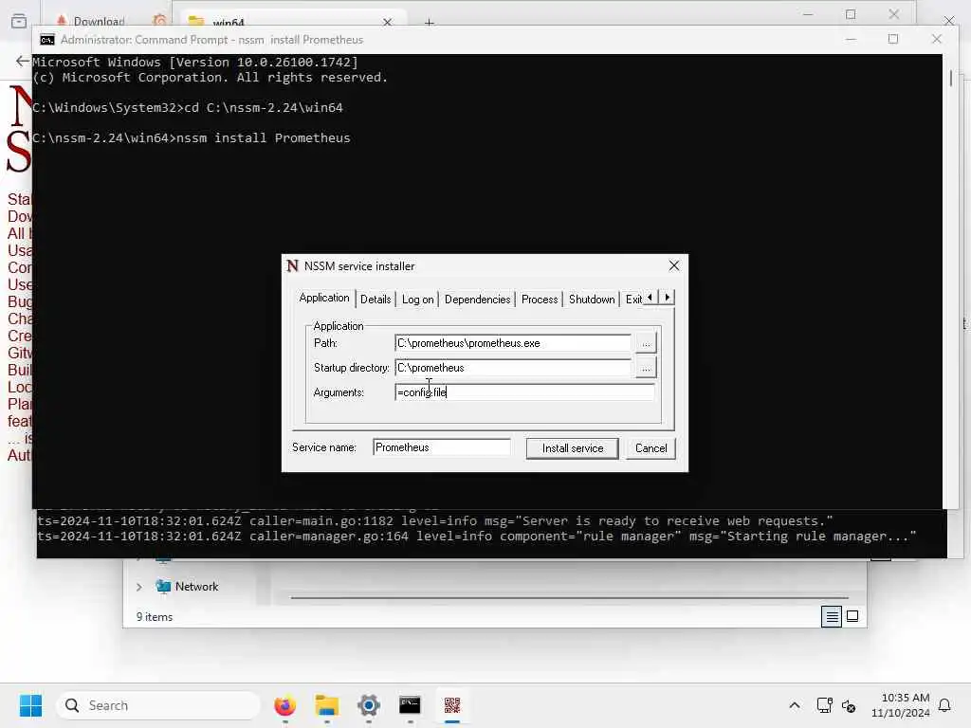Screen dimensions: 971x728
Task: Click into the Path input field
Action: [x=513, y=343]
